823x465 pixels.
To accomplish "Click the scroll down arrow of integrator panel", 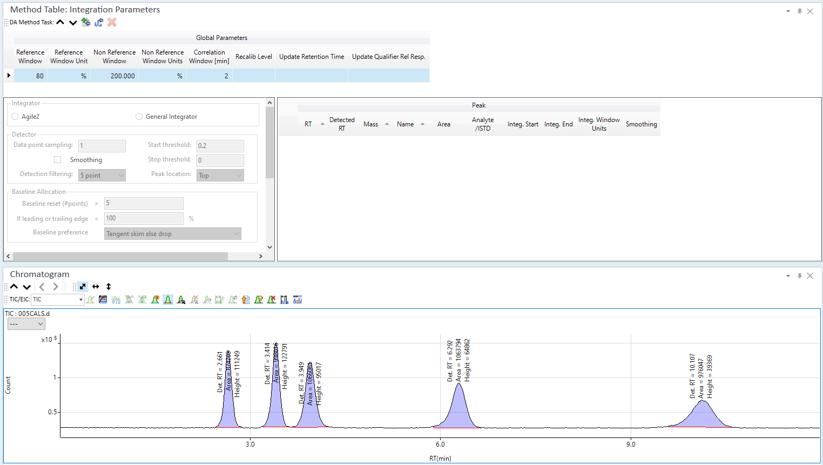I will [x=270, y=247].
